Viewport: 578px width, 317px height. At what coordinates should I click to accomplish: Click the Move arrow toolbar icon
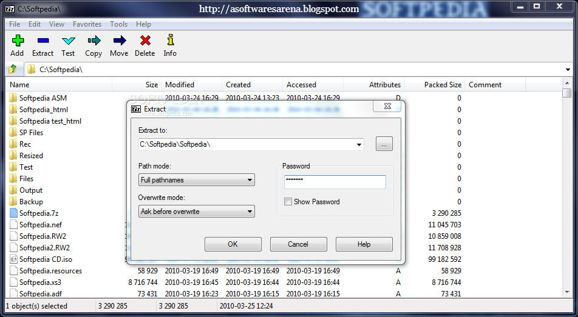pyautogui.click(x=120, y=40)
